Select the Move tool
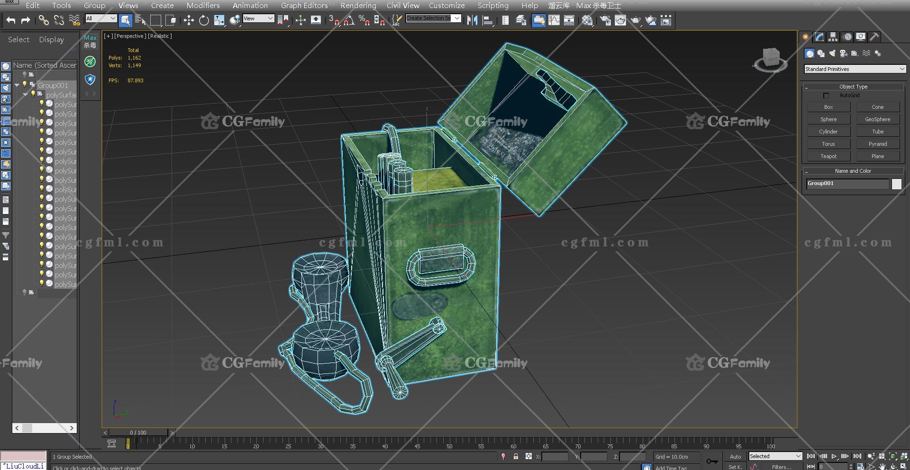Image resolution: width=910 pixels, height=470 pixels. pos(189,20)
